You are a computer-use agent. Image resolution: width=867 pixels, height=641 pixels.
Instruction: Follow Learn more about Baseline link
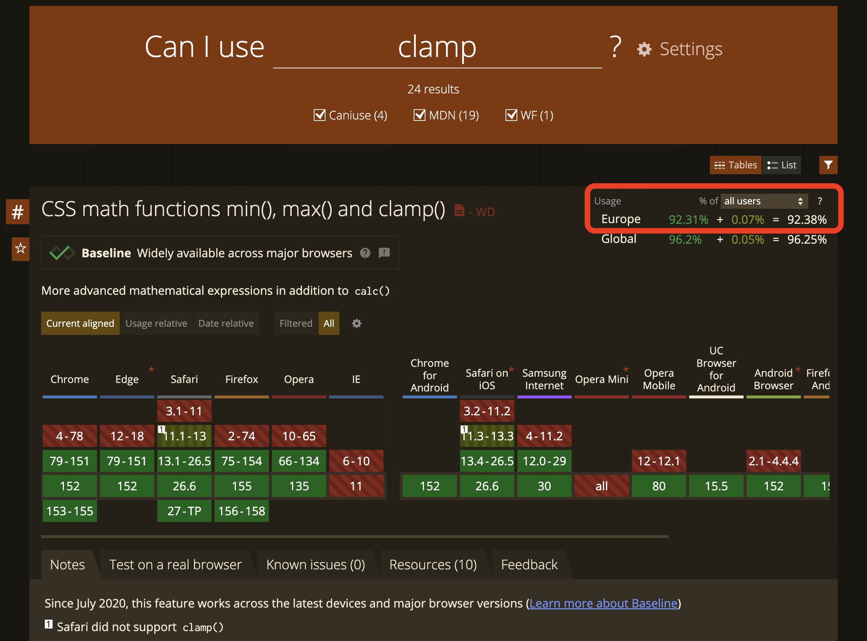(x=603, y=604)
